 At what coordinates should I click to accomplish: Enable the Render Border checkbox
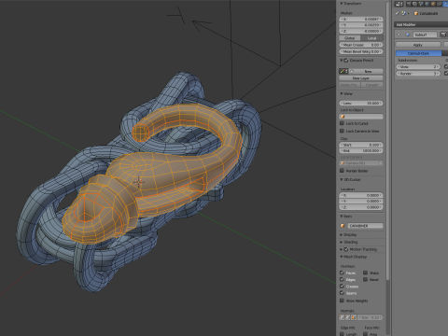[342, 171]
